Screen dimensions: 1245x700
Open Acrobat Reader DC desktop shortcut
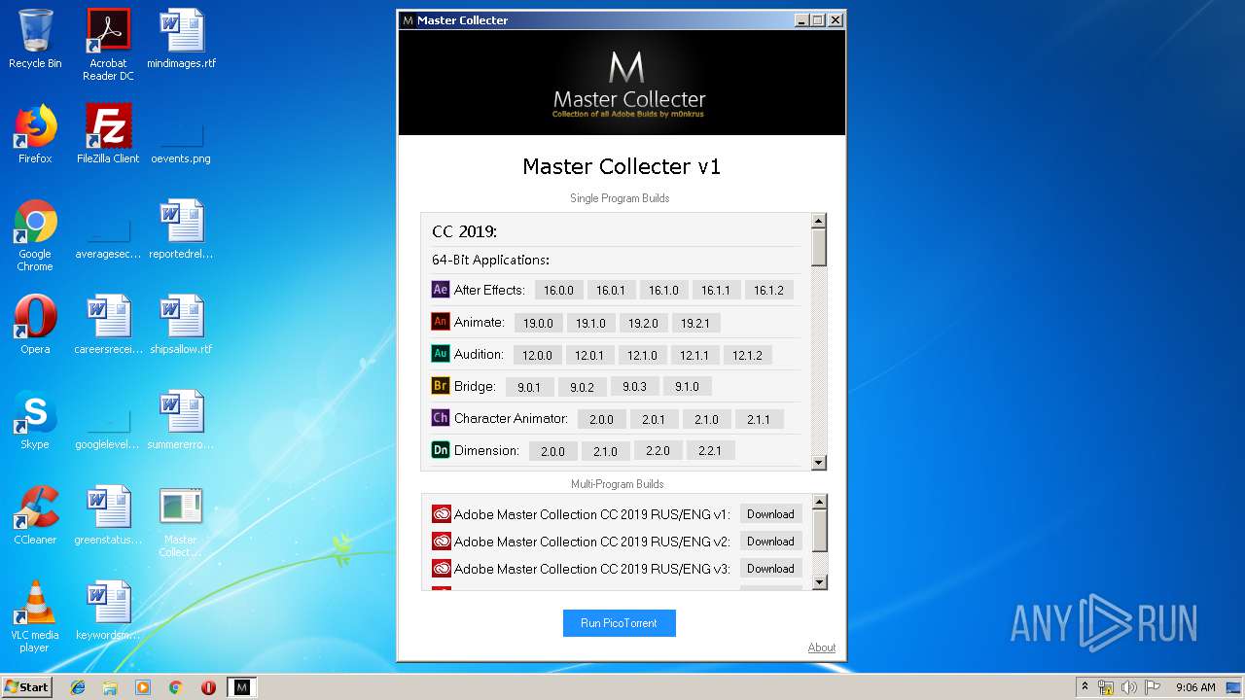coord(108,45)
